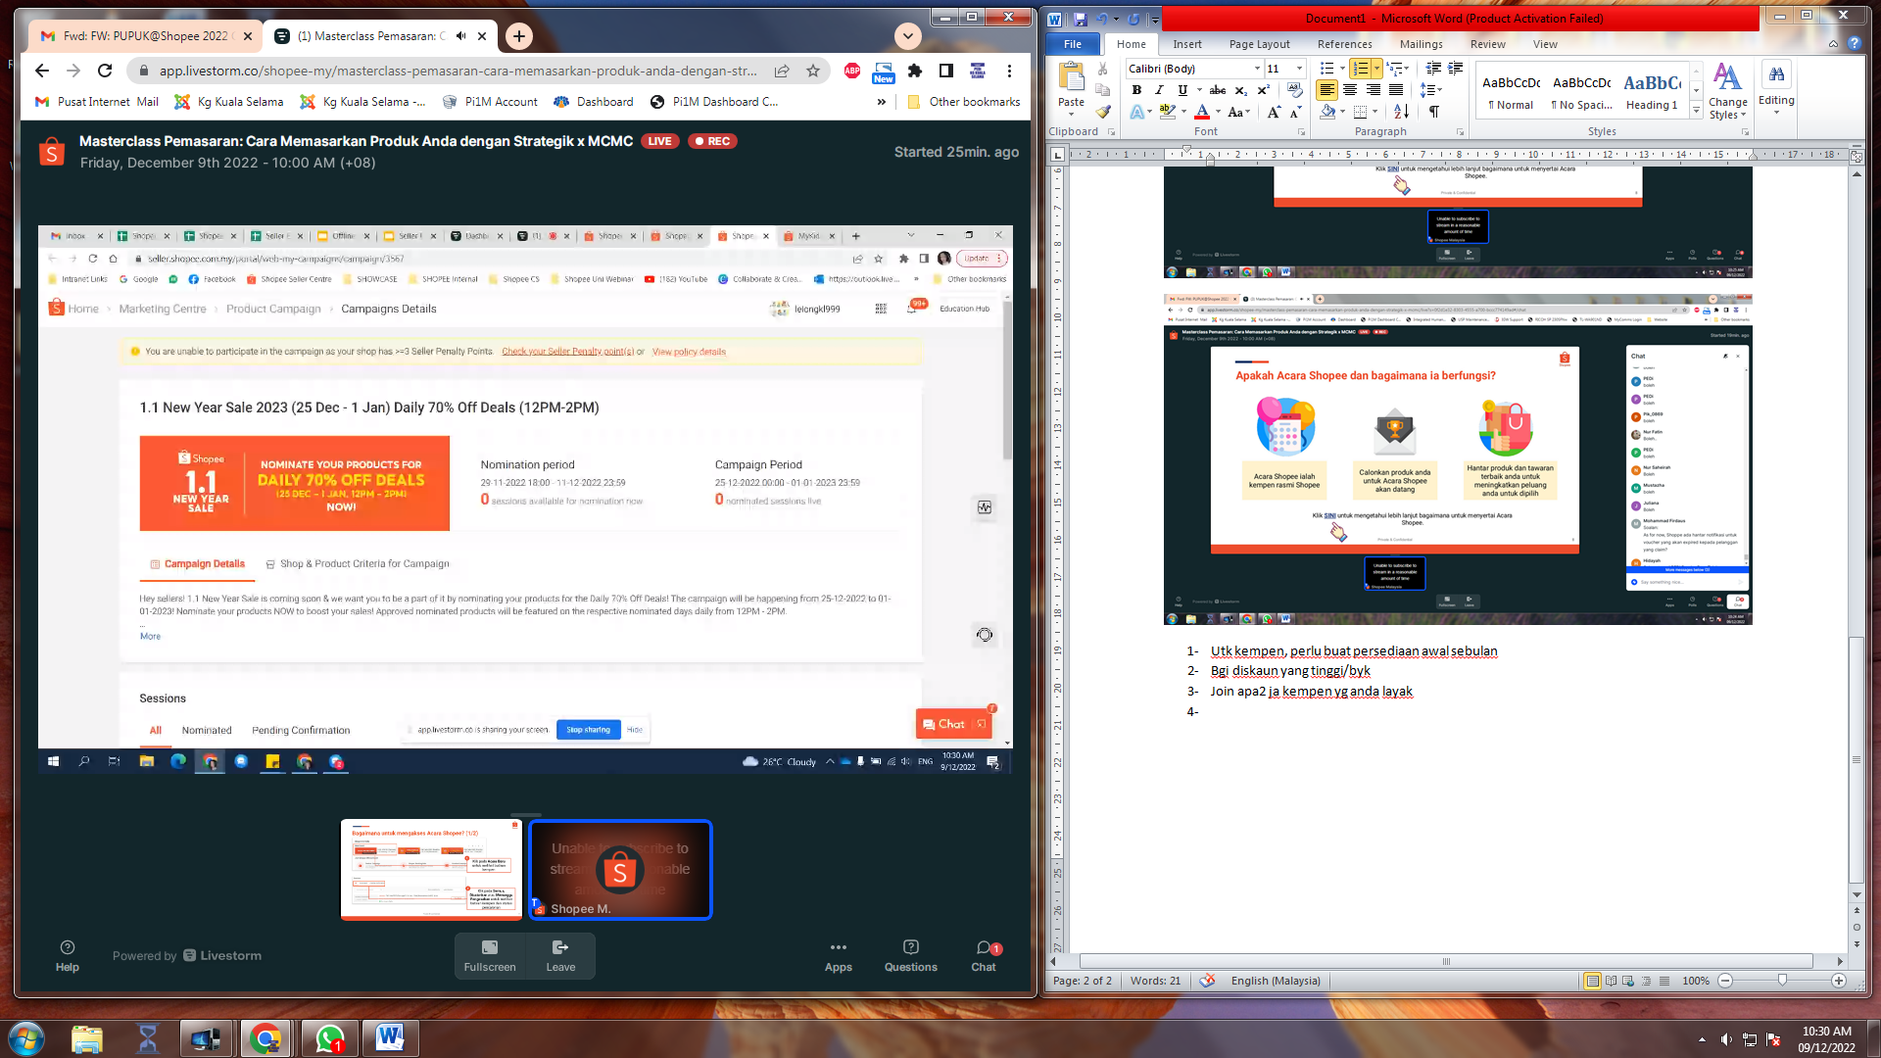Align text right in Word
Viewport: 1881px width, 1058px height.
point(1373,90)
